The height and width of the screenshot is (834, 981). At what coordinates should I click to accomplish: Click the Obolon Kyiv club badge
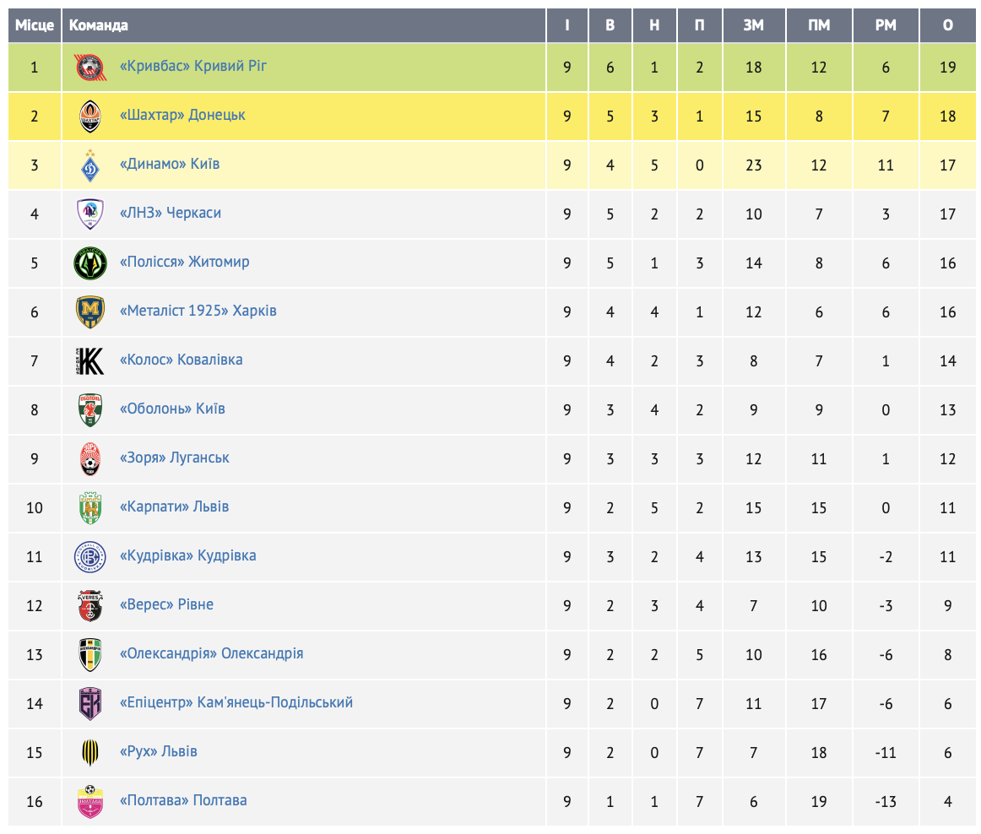(89, 409)
